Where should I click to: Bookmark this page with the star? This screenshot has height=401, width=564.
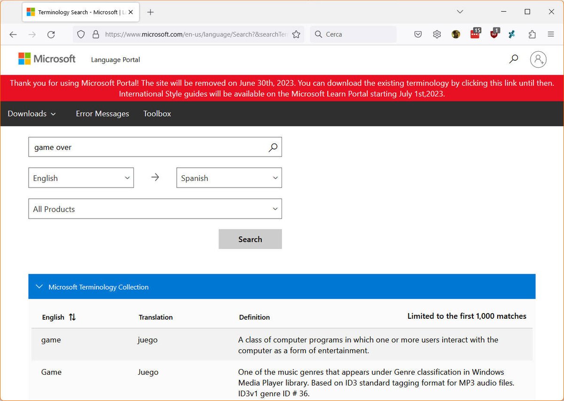(296, 34)
